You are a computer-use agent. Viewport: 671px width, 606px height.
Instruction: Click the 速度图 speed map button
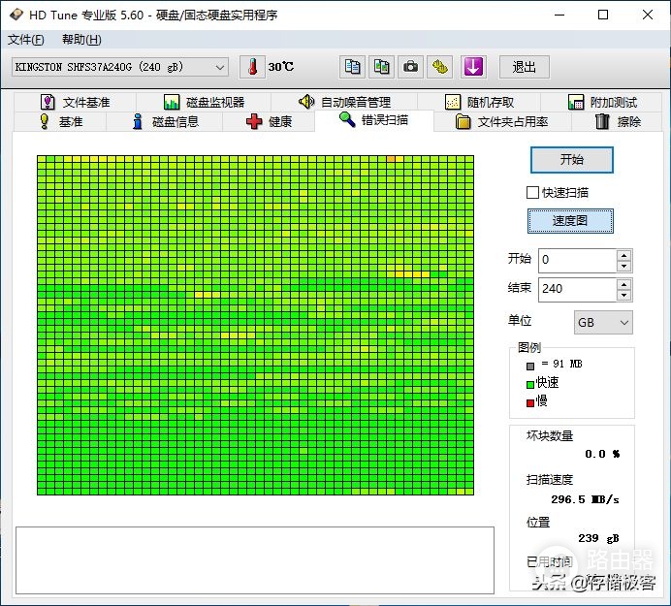570,221
